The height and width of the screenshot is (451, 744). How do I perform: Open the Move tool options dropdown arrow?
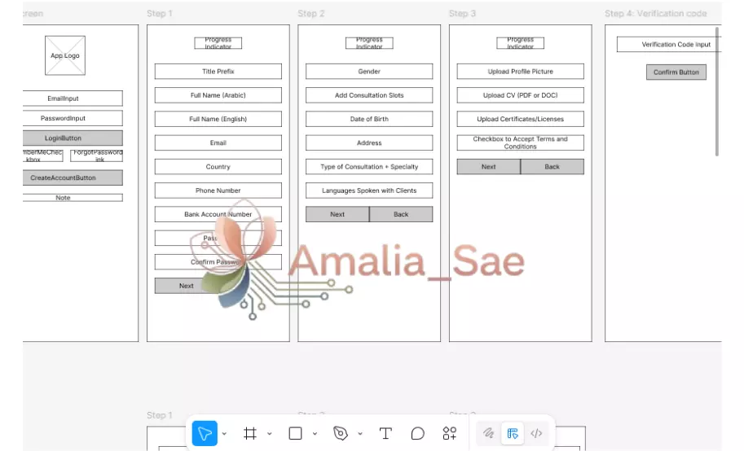(x=224, y=433)
